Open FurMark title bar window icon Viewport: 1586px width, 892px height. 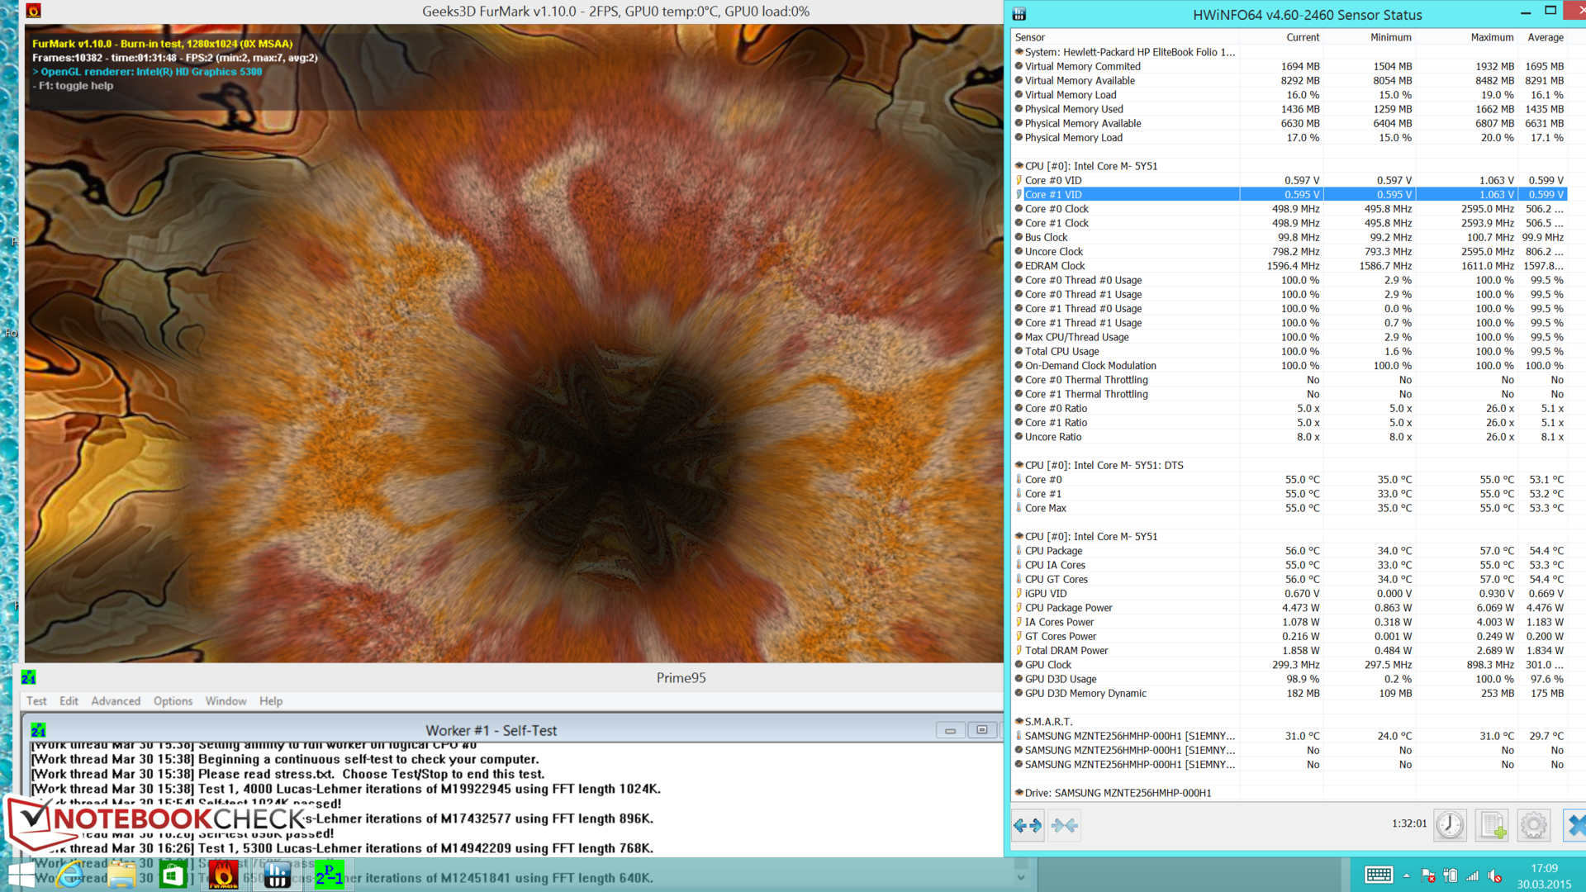[x=33, y=12]
